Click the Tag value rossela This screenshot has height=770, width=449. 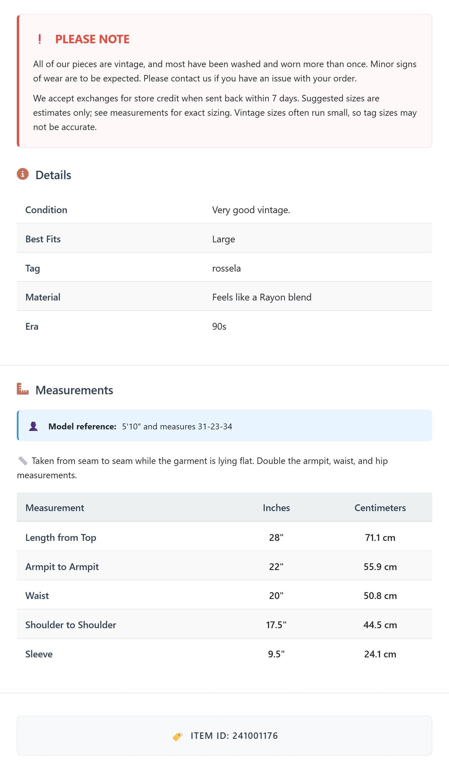[226, 268]
